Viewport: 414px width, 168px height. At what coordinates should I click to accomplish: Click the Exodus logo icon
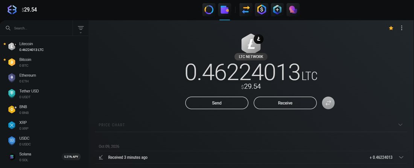[12, 10]
